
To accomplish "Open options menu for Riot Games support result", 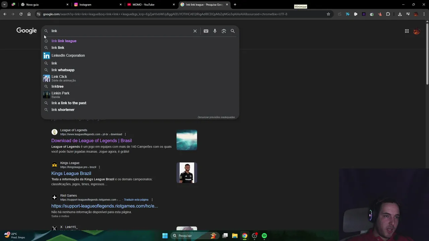I will coord(152,200).
